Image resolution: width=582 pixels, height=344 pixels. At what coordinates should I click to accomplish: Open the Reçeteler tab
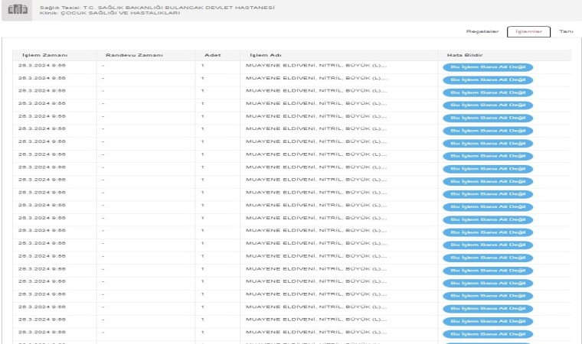pyautogui.click(x=482, y=31)
